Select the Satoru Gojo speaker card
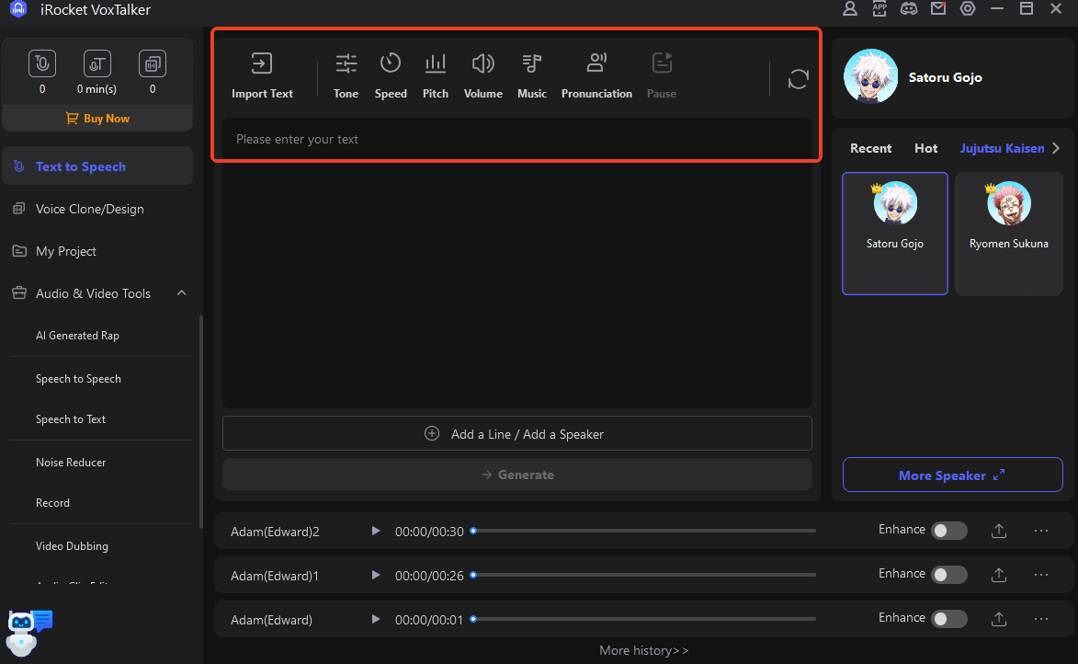 (894, 234)
